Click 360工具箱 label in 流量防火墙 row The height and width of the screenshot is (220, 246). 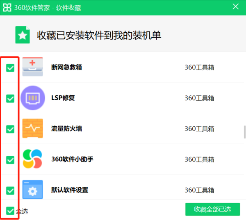(199, 128)
